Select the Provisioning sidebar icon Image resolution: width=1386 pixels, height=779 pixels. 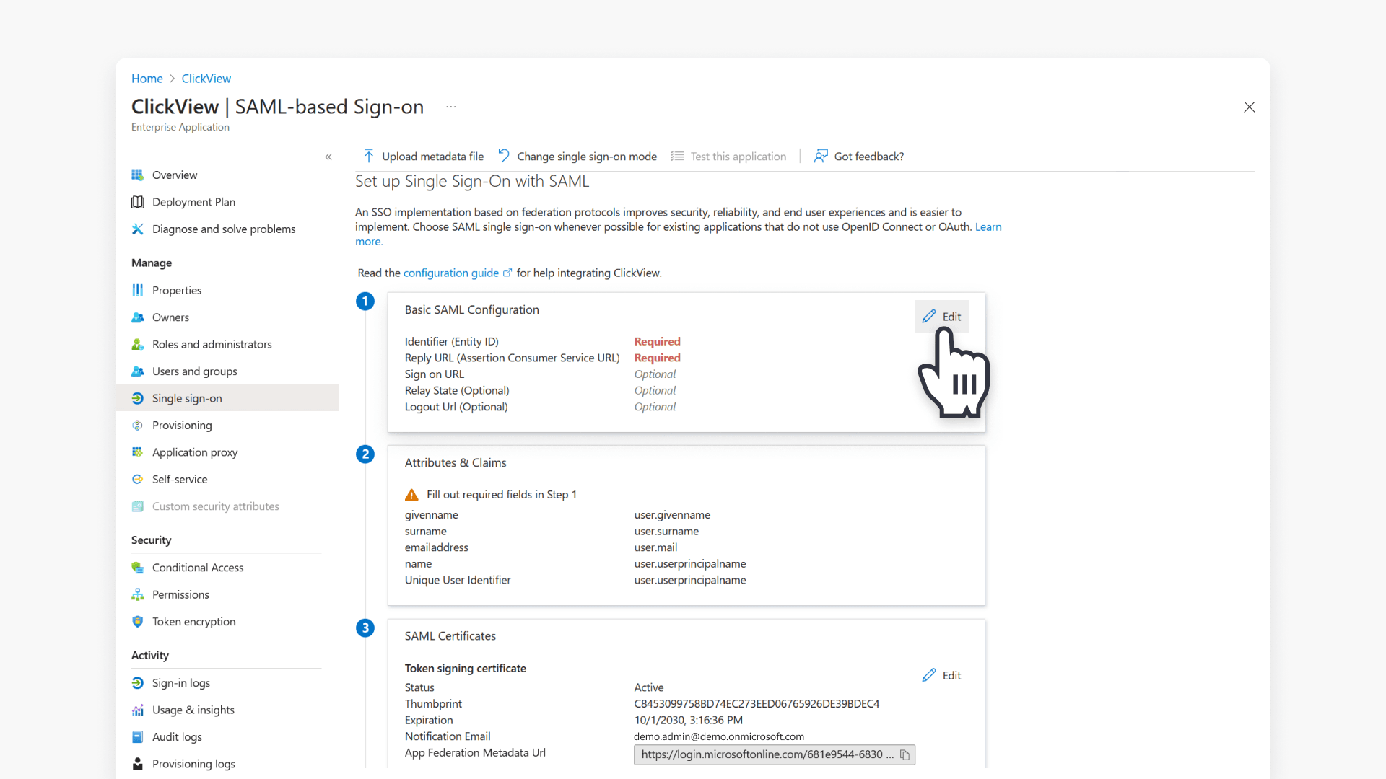coord(137,426)
